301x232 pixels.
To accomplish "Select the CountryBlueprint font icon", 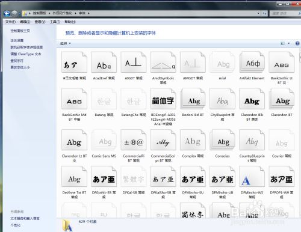I will pos(252,140).
